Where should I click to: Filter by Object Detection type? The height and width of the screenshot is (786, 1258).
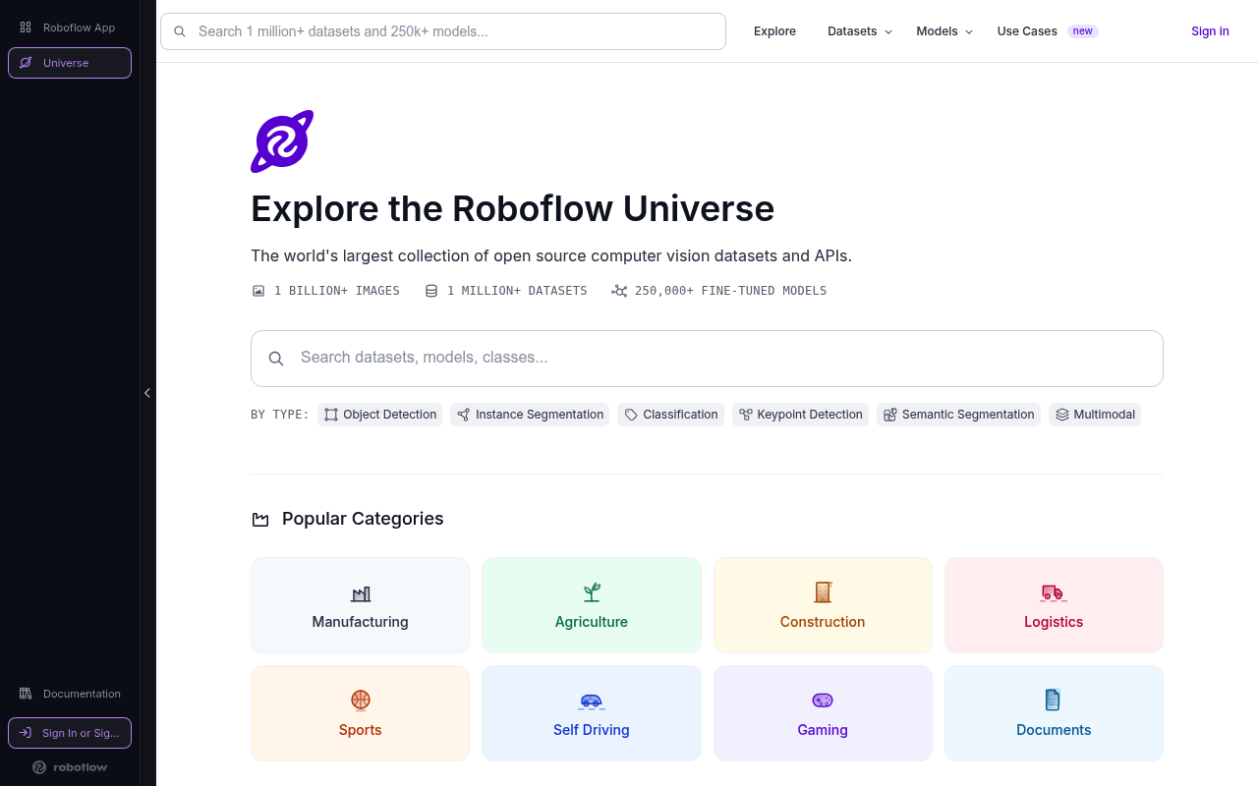pyautogui.click(x=379, y=415)
